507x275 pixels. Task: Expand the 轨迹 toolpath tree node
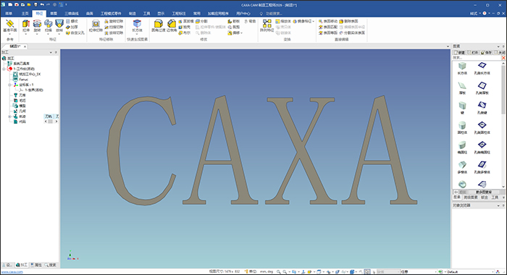point(9,117)
